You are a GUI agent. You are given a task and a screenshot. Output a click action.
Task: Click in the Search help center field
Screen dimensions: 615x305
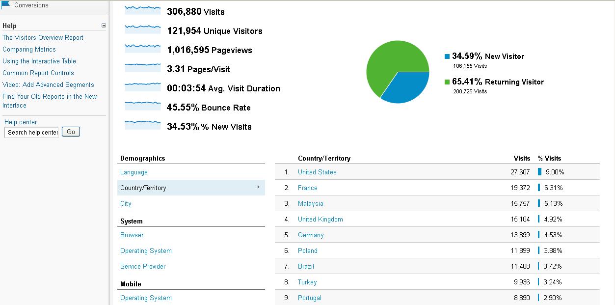(31, 132)
